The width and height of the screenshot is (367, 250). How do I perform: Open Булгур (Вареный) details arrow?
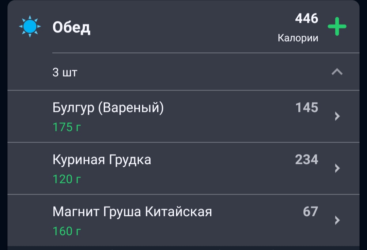[x=337, y=116]
